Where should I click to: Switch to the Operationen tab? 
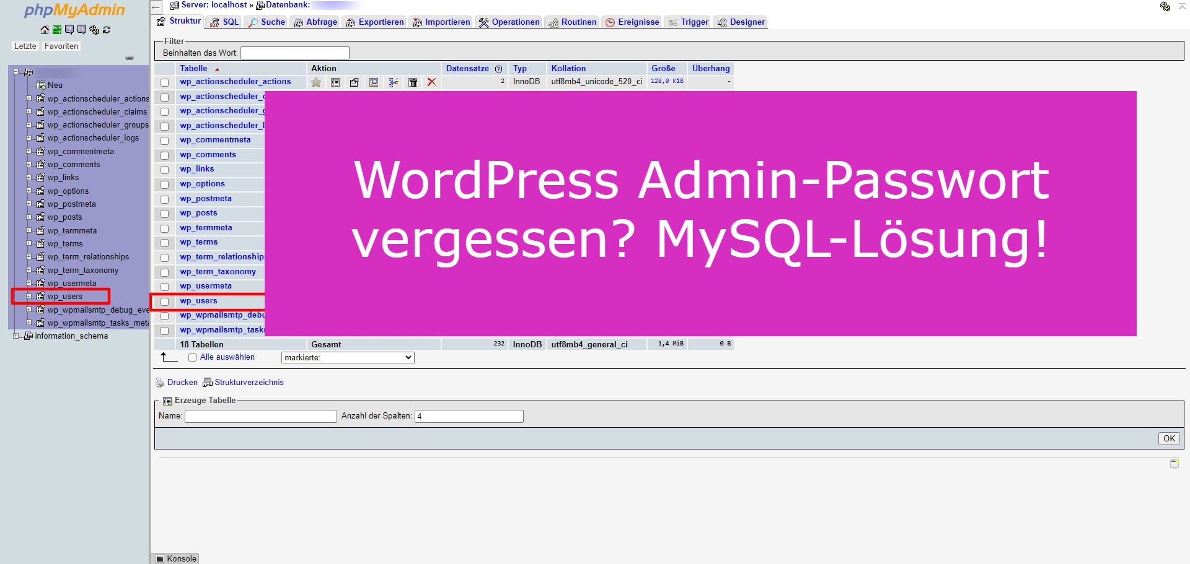(509, 22)
